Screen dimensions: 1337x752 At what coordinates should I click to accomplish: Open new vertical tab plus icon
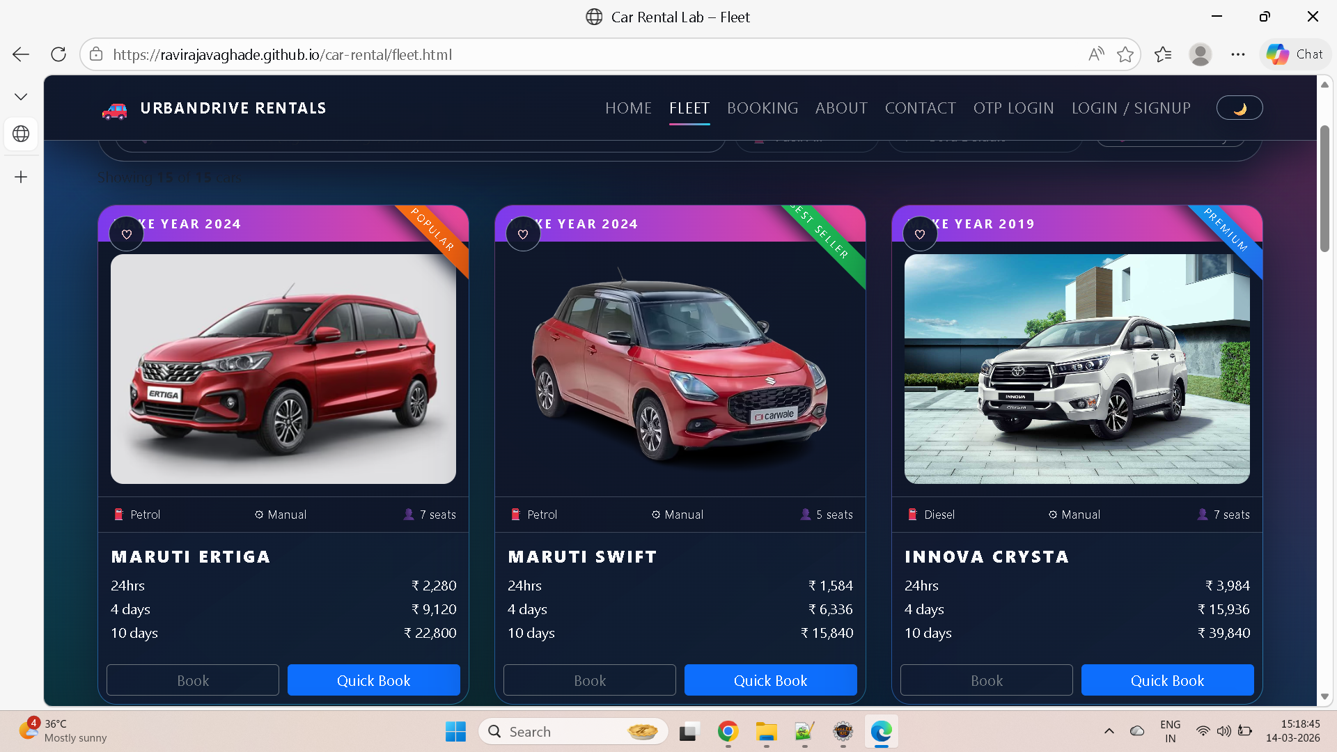click(21, 177)
